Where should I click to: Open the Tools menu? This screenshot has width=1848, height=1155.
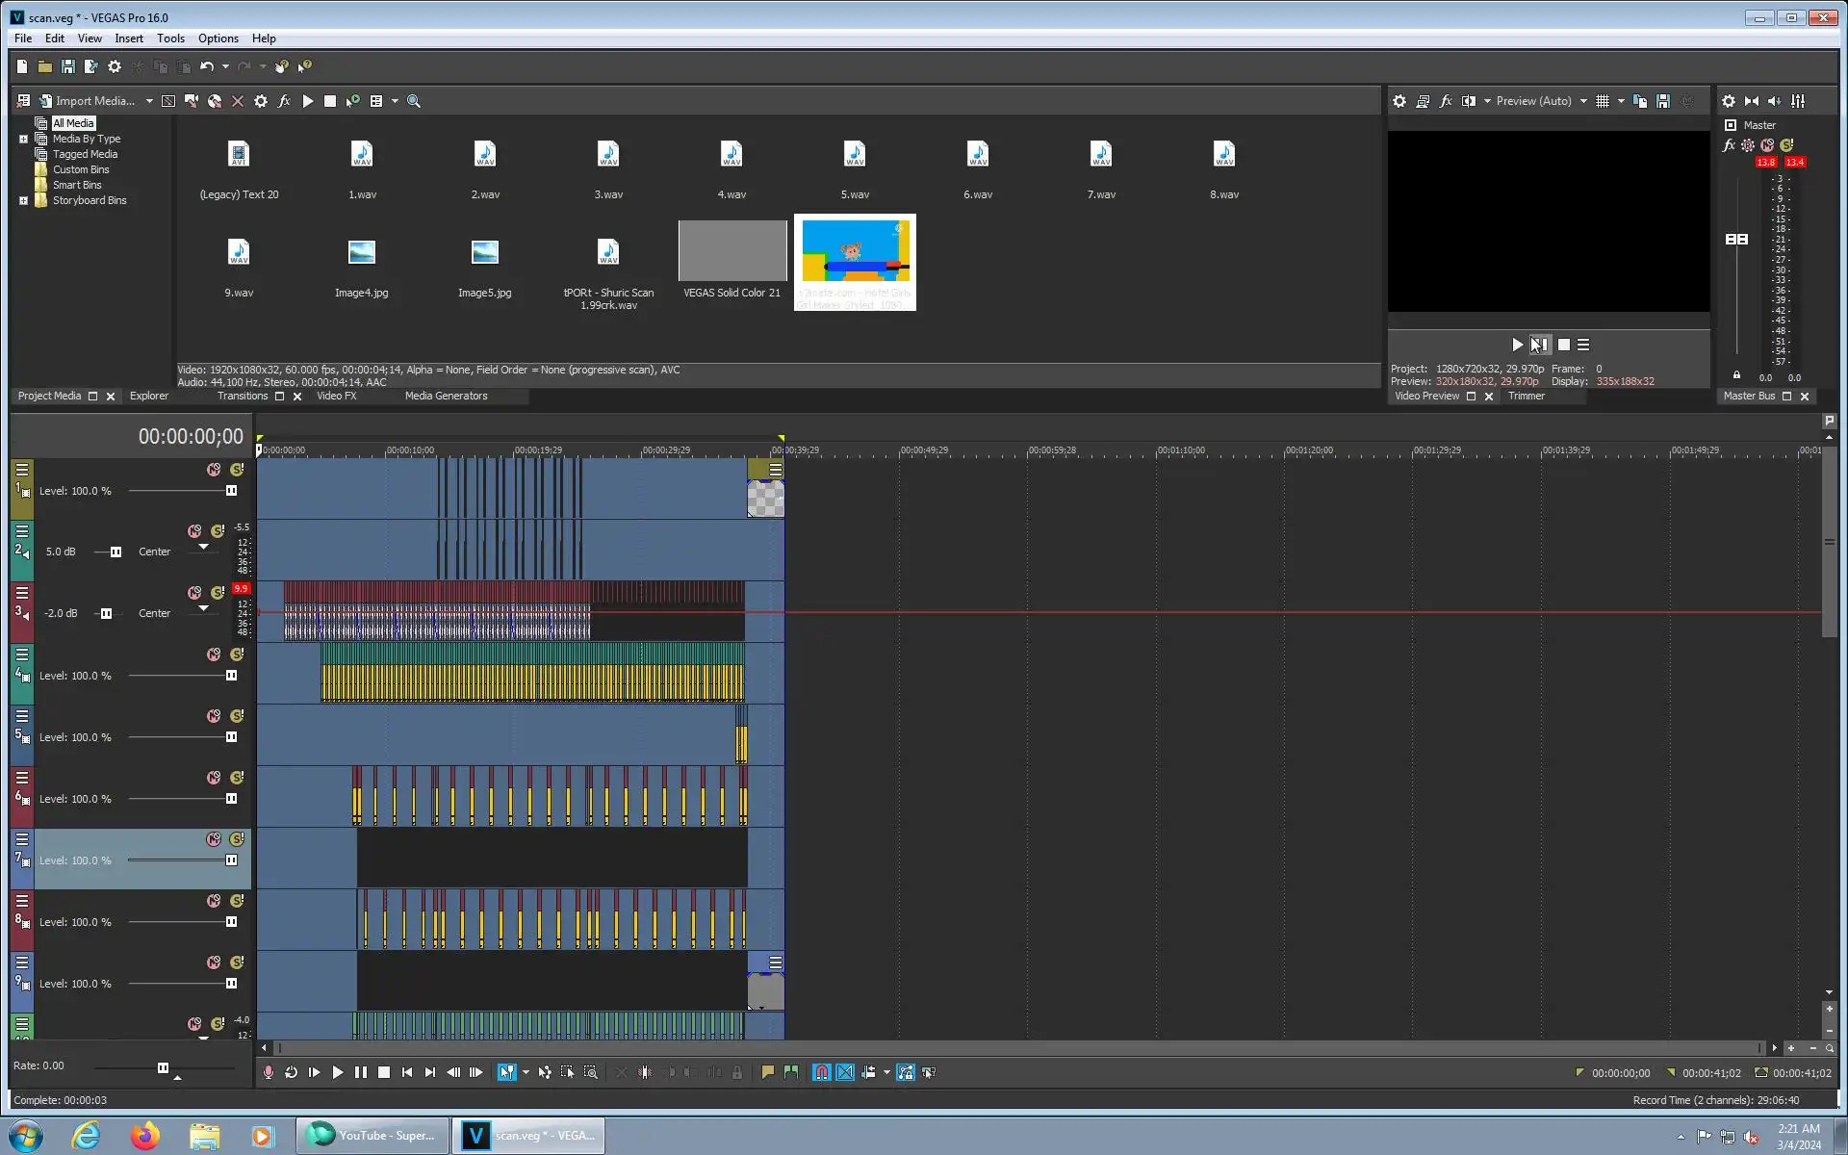point(170,38)
